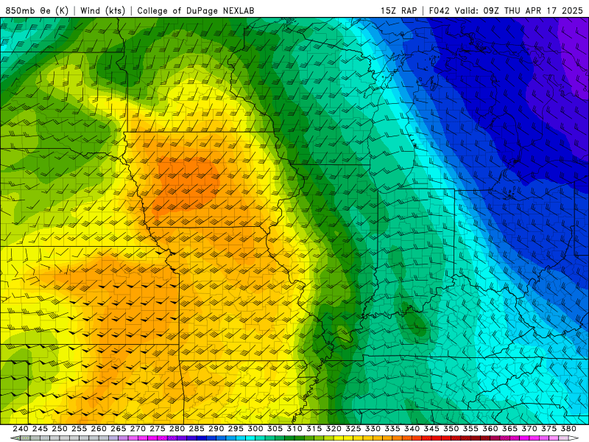Select the 325 scale value
Viewport: 589px width, 442px height.
coord(353,429)
